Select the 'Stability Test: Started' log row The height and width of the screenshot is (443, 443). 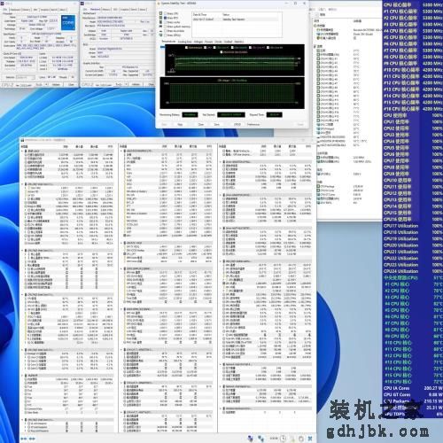[236, 19]
